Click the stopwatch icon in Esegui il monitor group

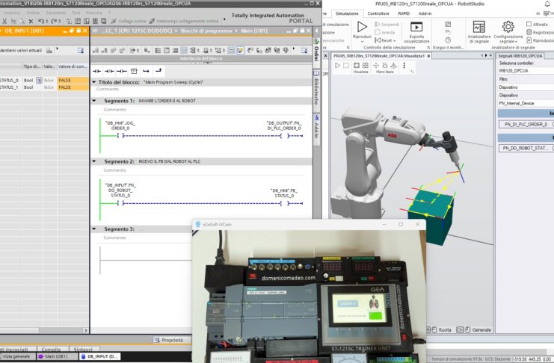click(x=448, y=40)
